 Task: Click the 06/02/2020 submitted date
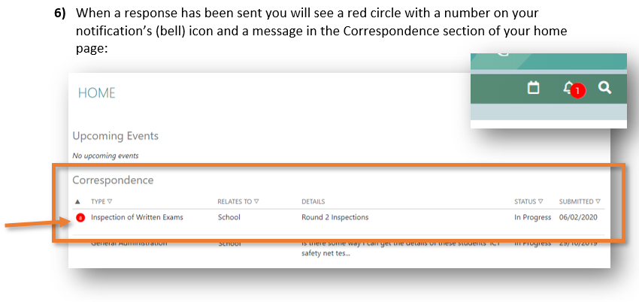pyautogui.click(x=580, y=218)
